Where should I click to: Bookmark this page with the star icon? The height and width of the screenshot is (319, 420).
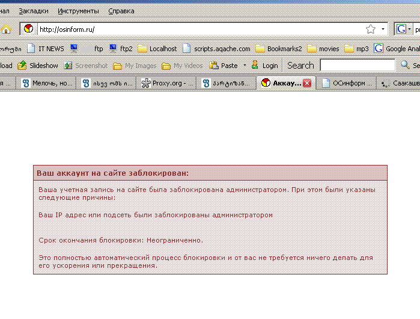[x=371, y=29]
